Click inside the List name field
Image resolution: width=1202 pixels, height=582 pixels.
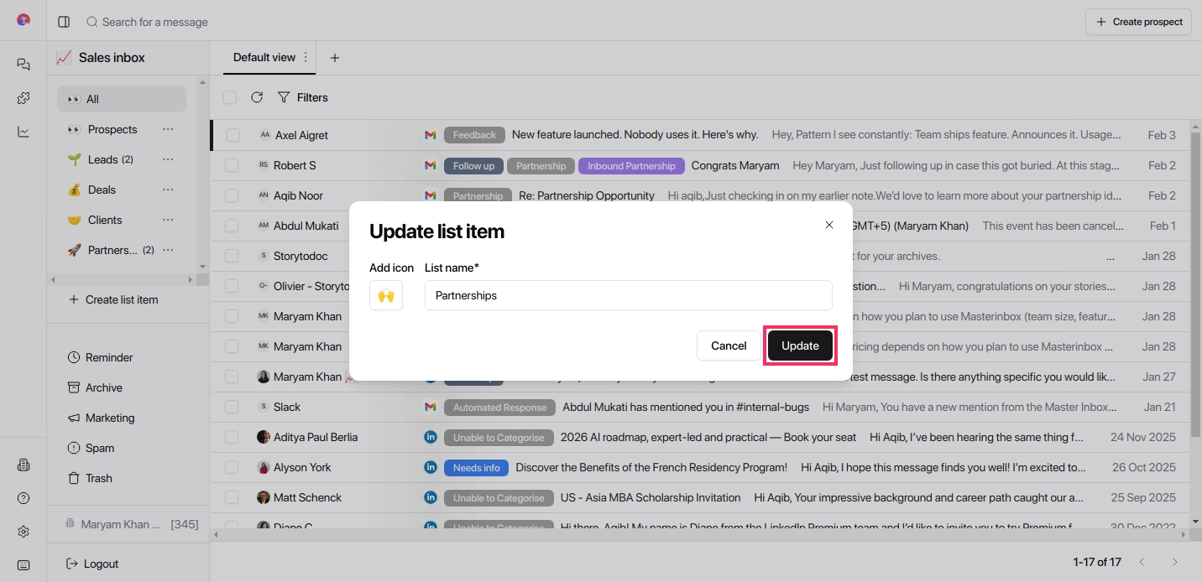(628, 295)
